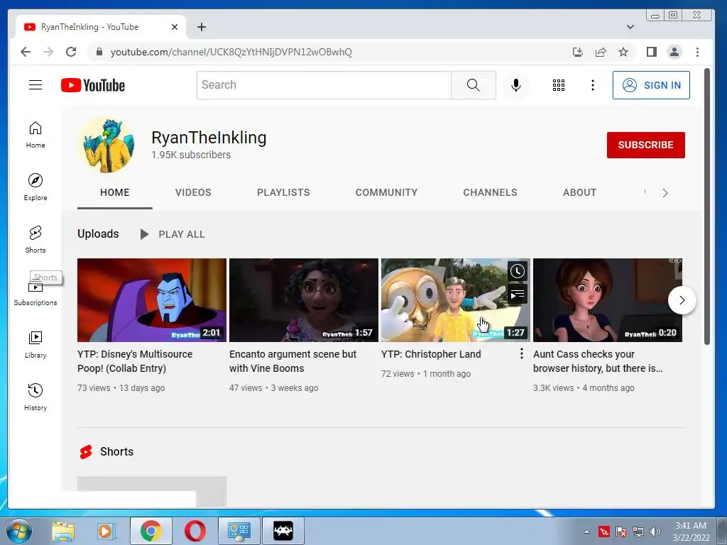Click the RyanTheInkling channel name
This screenshot has width=727, height=545.
coord(209,138)
